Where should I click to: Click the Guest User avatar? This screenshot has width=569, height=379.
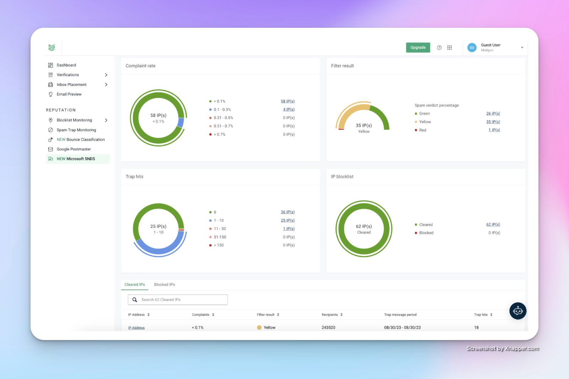(472, 48)
